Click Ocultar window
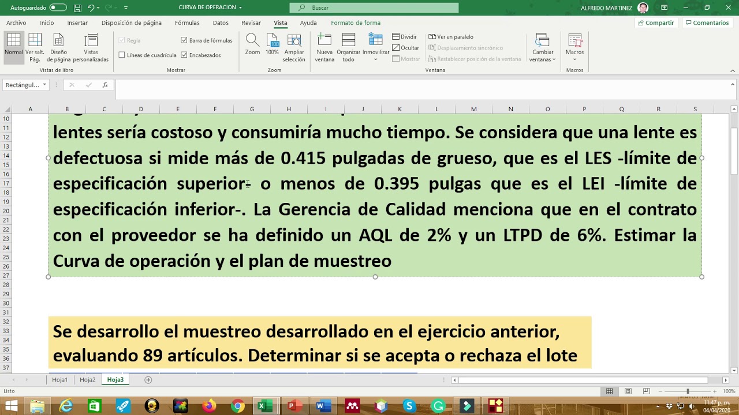Viewport: 739px width, 415px height. 406,48
